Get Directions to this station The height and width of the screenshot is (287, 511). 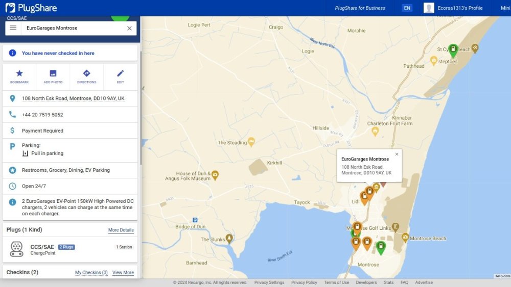coord(86,73)
